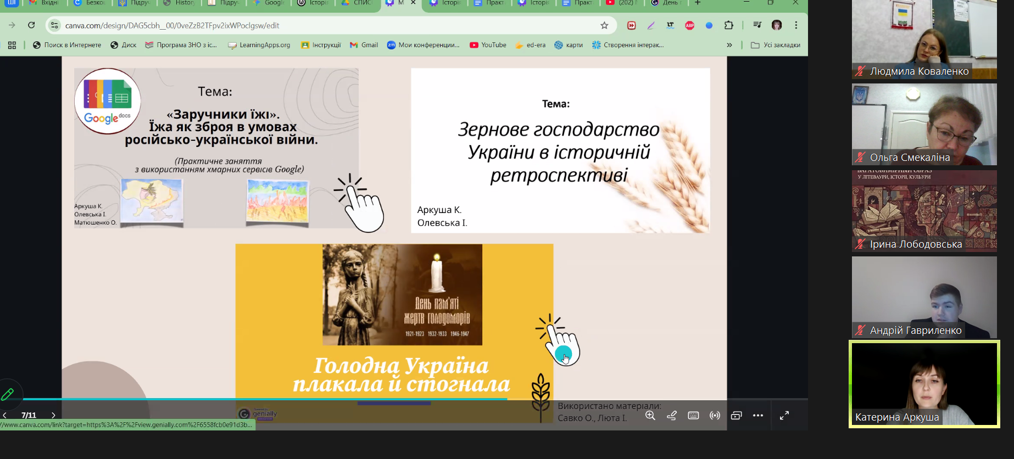This screenshot has width=1014, height=459.
Task: Expand the hidden bookmarks chevron
Action: [x=729, y=45]
